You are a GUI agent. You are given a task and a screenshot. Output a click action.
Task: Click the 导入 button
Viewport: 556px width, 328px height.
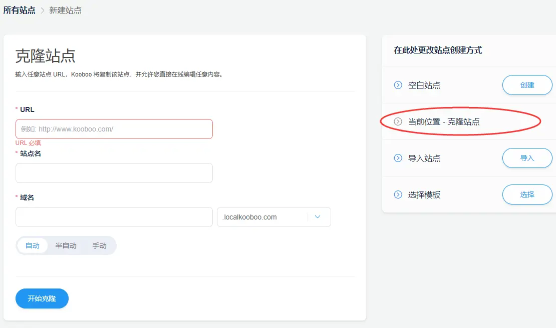(x=527, y=158)
